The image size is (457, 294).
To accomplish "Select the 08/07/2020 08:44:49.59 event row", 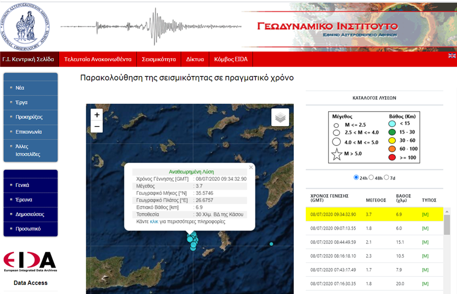I will pyautogui.click(x=374, y=242).
